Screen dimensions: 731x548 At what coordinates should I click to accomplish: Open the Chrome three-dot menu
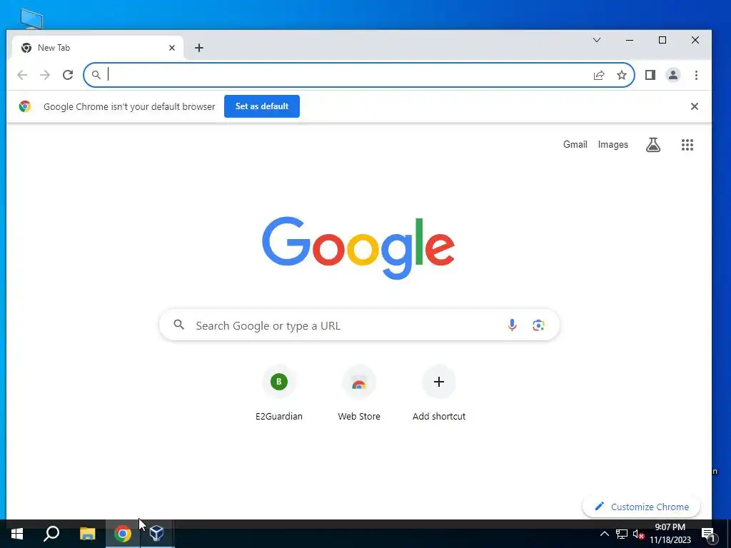tap(696, 75)
